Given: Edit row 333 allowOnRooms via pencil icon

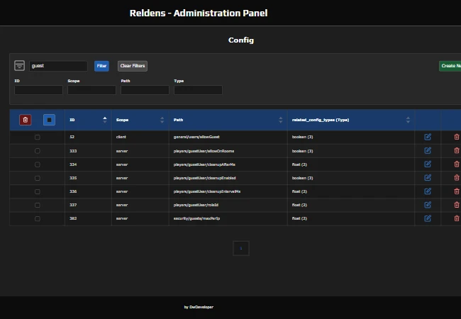Looking at the screenshot, I should 428,151.
